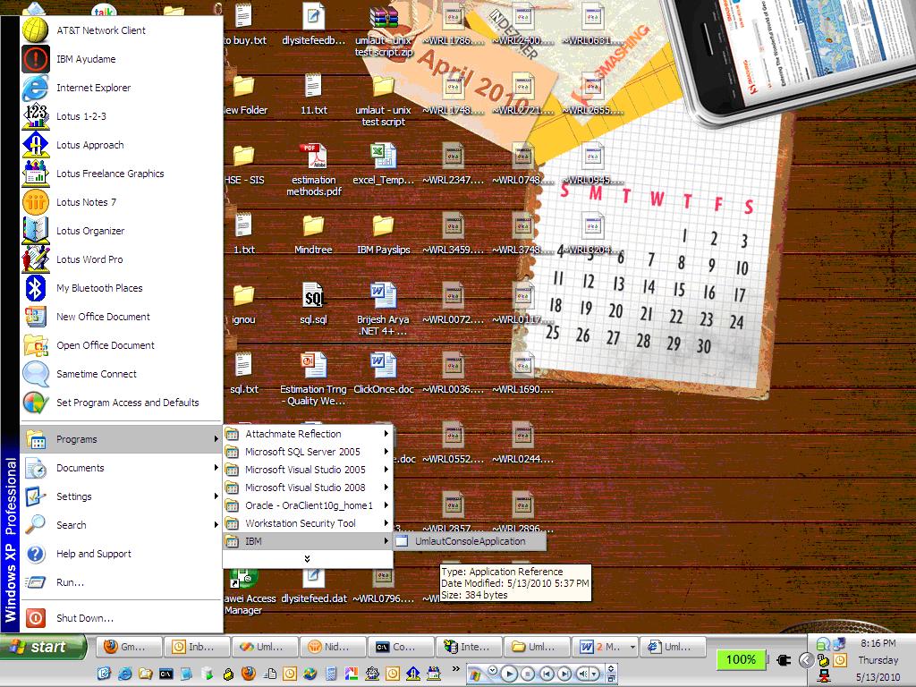Choose Run... from Start menu
This screenshot has height=687, width=916.
point(122,582)
